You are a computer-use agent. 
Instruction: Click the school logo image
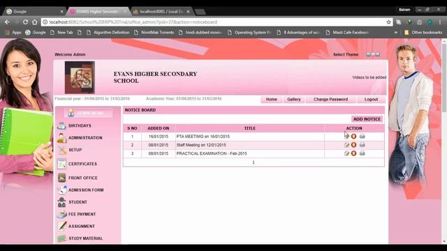click(x=80, y=77)
